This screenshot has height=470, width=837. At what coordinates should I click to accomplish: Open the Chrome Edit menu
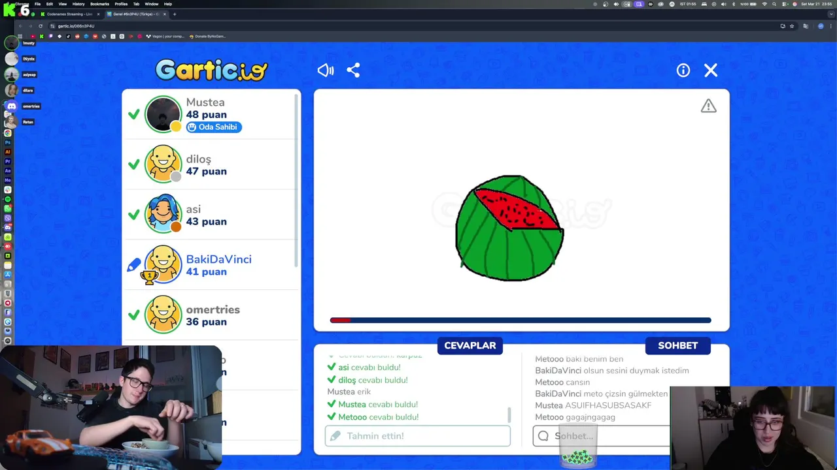pos(49,4)
